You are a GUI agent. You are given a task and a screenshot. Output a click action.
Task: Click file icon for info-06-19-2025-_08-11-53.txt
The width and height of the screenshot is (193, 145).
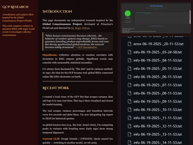pyautogui.click(x=129, y=93)
